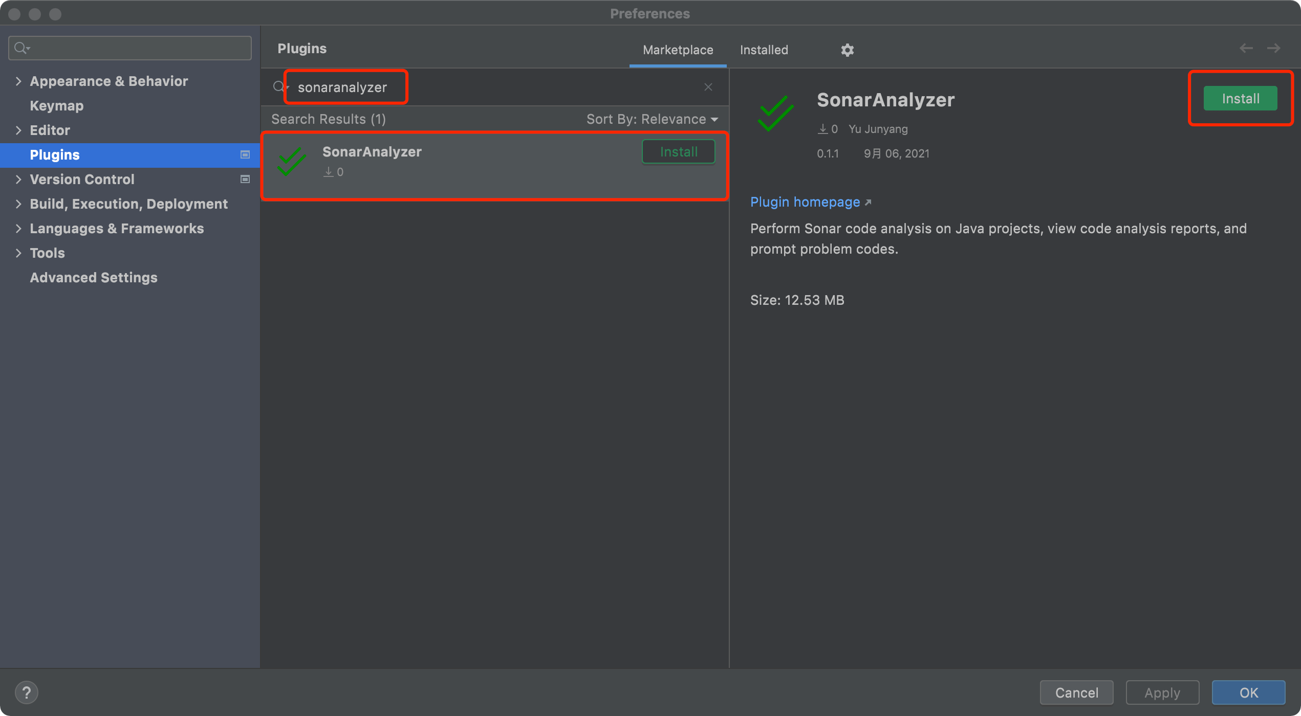Image resolution: width=1301 pixels, height=716 pixels.
Task: Select the SonarAnalyzer search result title
Action: tap(372, 152)
